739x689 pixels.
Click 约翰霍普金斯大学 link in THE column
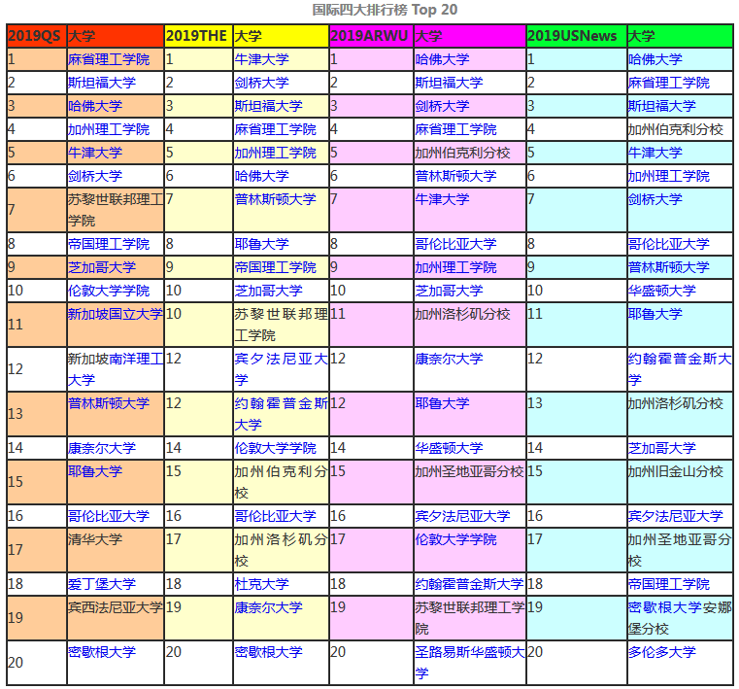281,414
